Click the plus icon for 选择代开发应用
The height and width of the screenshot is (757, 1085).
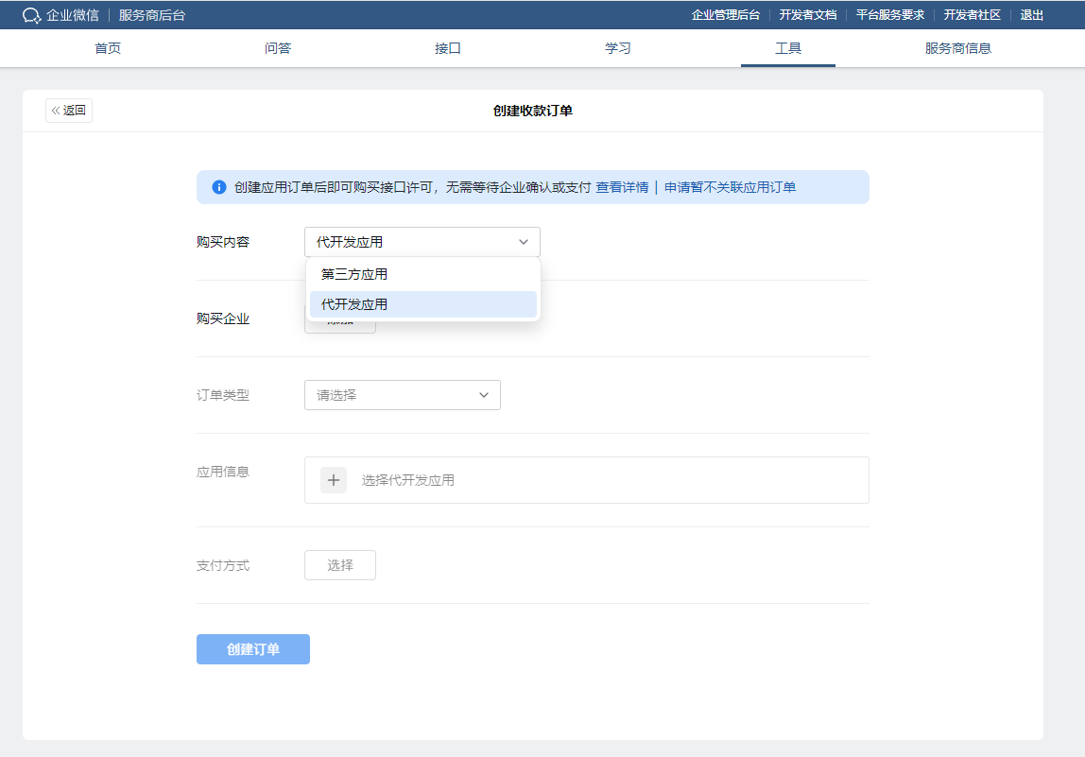[334, 480]
